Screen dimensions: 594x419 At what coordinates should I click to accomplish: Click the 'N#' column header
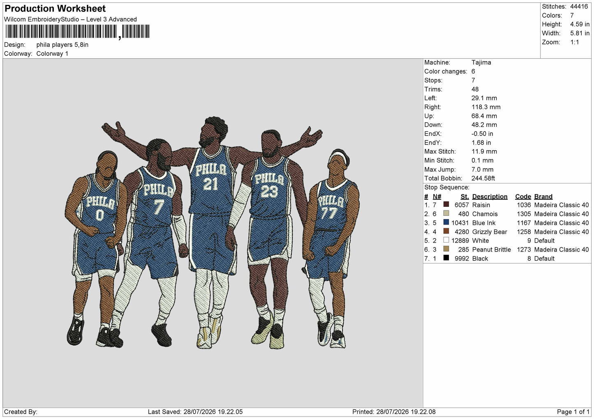coord(437,197)
